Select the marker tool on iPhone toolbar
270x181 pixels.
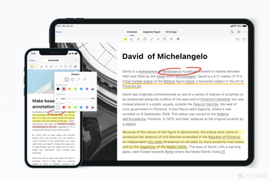click(x=61, y=67)
